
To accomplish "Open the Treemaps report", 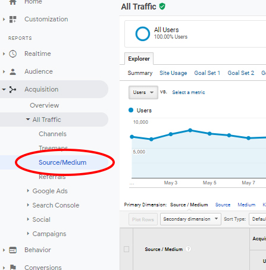I will click(53, 148).
